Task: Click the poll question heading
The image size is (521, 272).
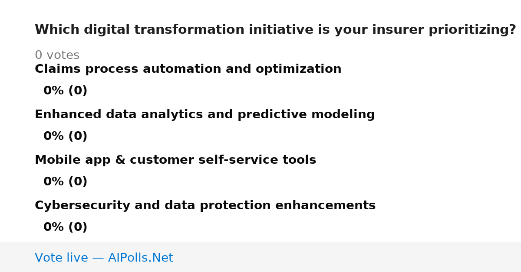Action: (275, 30)
